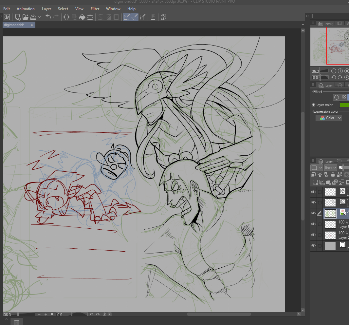Hide the Layer 5 eye icon
Viewport: 349px width, 325px height.
pos(313,224)
